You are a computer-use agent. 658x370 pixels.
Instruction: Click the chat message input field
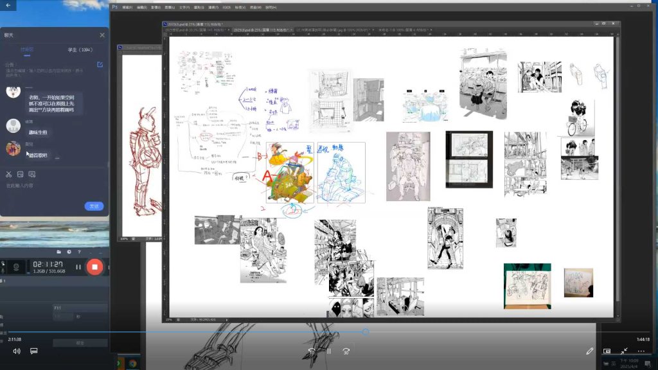pos(51,186)
